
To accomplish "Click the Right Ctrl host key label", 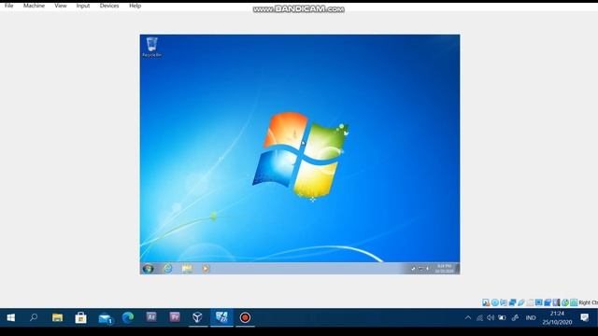I will [x=588, y=302].
